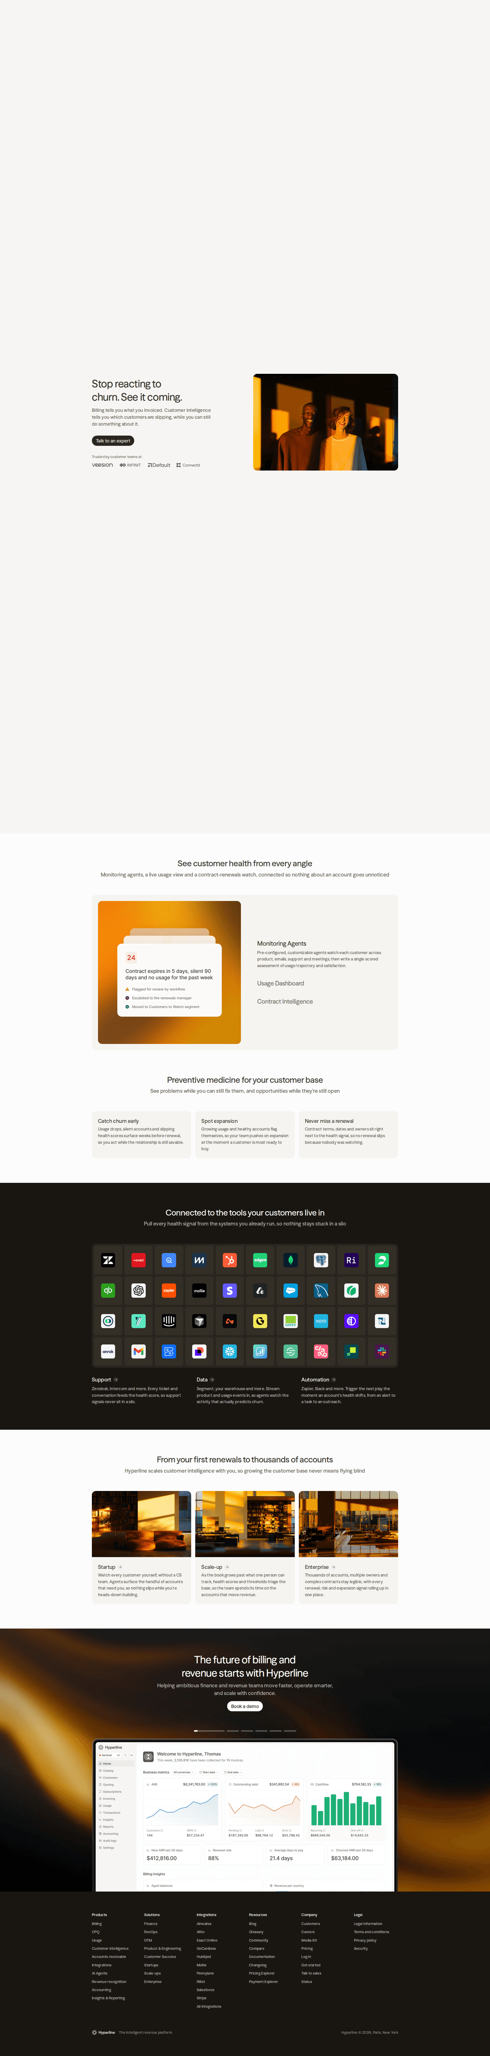Open the All integrations footer link
The width and height of the screenshot is (490, 2056).
(x=209, y=2007)
